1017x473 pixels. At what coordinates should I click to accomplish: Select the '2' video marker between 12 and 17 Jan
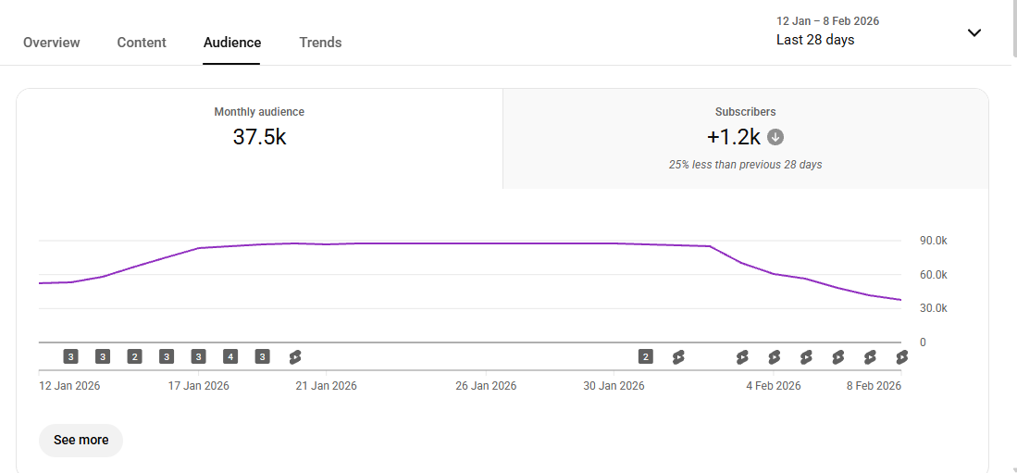(135, 356)
